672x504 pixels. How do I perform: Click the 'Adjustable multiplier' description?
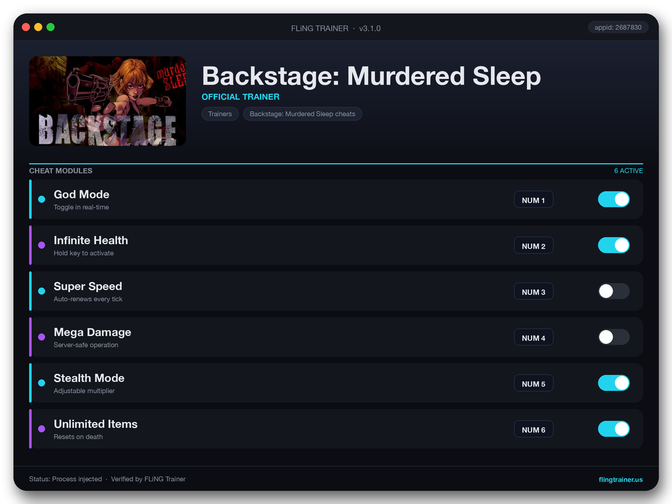point(84,391)
